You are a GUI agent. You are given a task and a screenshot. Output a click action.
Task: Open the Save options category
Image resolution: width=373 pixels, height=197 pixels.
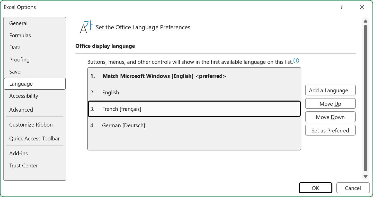35,72
